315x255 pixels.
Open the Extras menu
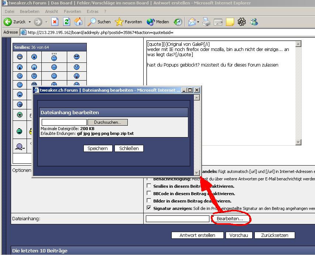tap(92, 11)
